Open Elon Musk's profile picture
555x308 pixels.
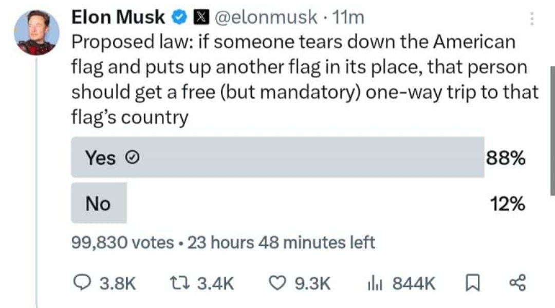tap(36, 32)
